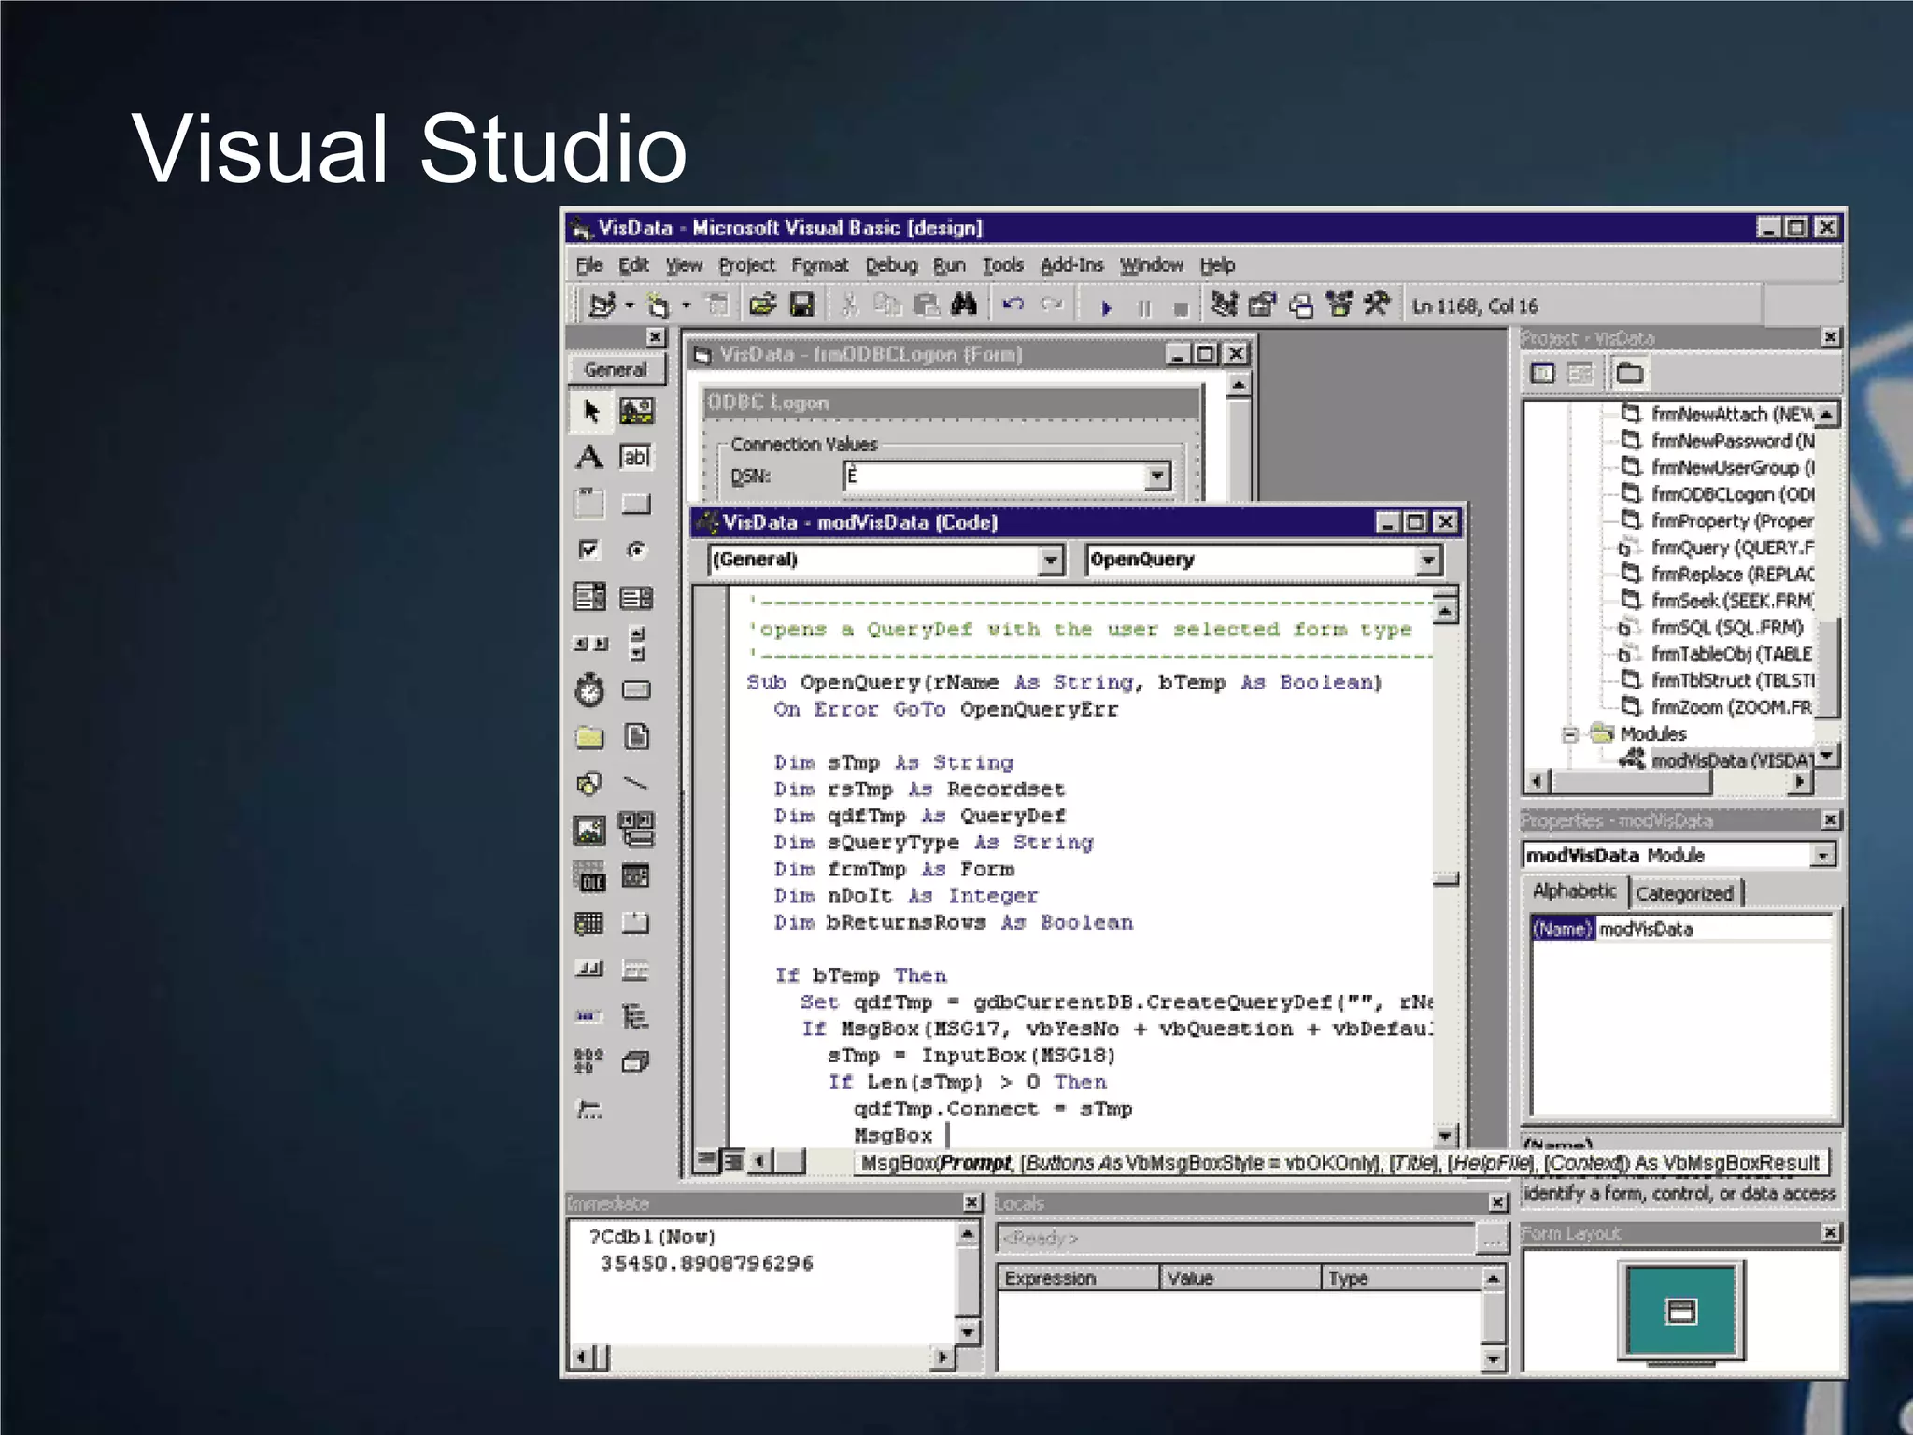The height and width of the screenshot is (1435, 1913).
Task: Select the Line control tool
Action: [636, 783]
